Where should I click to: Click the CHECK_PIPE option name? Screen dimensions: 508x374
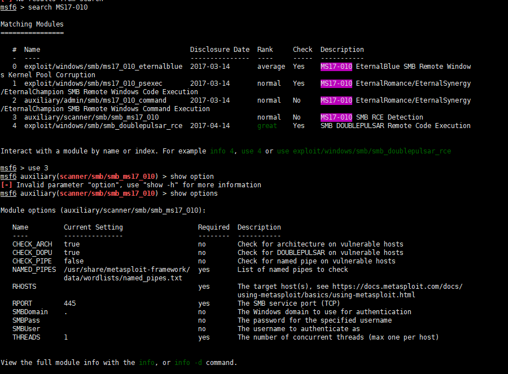32,261
